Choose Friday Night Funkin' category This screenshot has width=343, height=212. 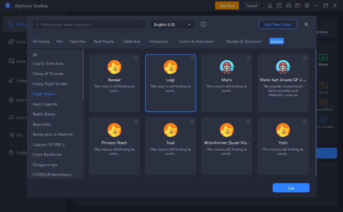(50, 84)
